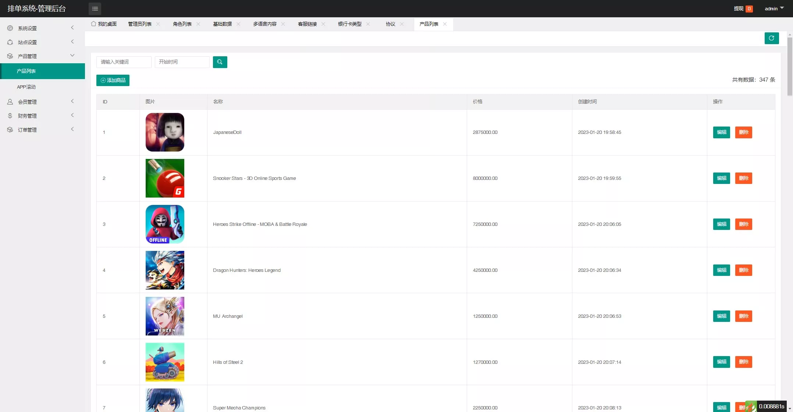Click the 财务管理 dollar icon
Screen dimensions: 793x412
pyautogui.click(x=10, y=116)
